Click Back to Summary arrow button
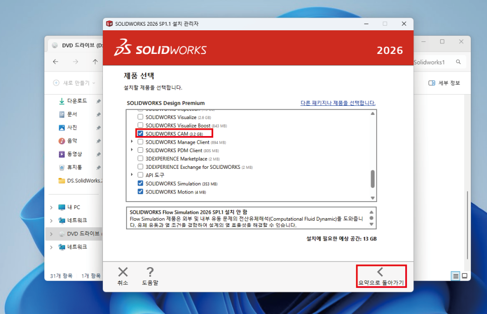Image resolution: width=487 pixels, height=314 pixels. [x=381, y=276]
